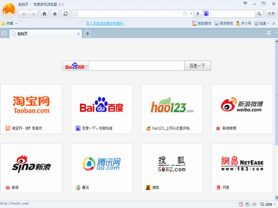The image size is (278, 208).
Task: Click the start page Baidu search field
Action: [136, 65]
